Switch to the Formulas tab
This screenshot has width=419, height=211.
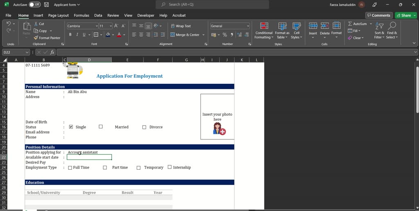point(81,15)
